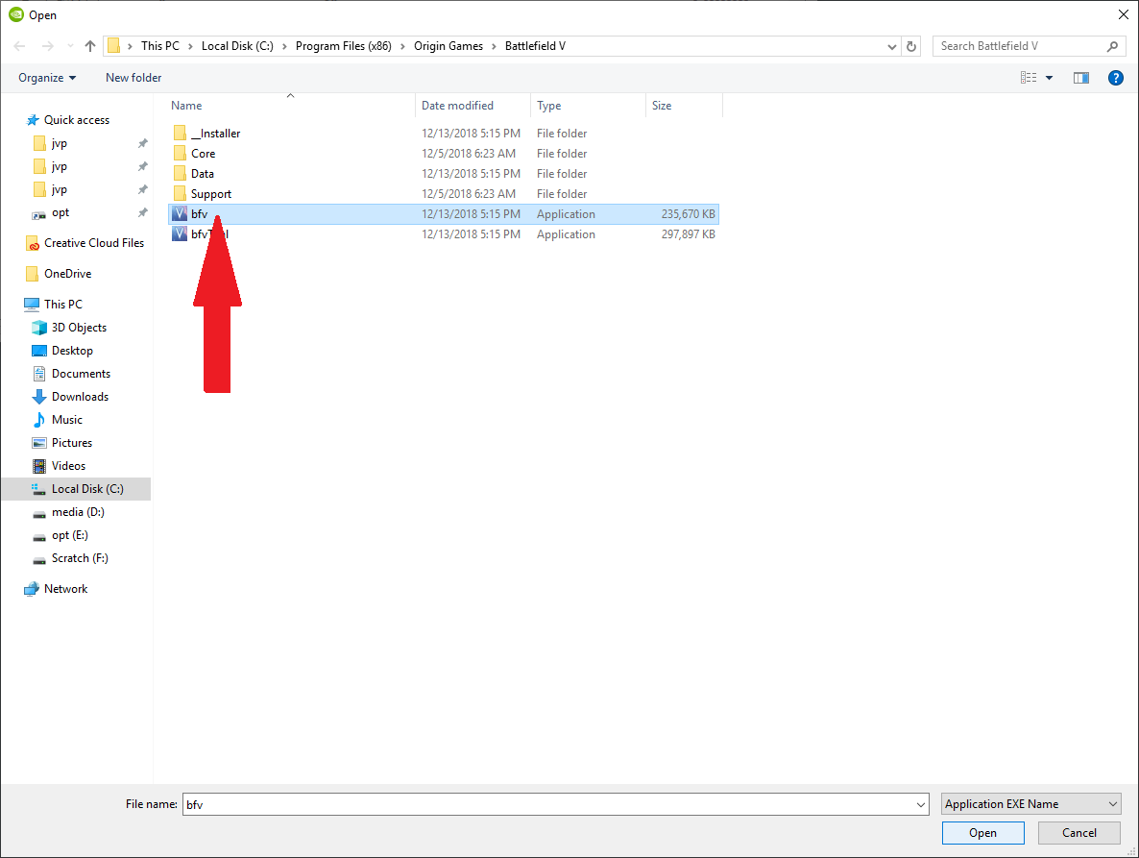1139x858 pixels.
Task: Select Network in navigation pane
Action: [x=65, y=589]
